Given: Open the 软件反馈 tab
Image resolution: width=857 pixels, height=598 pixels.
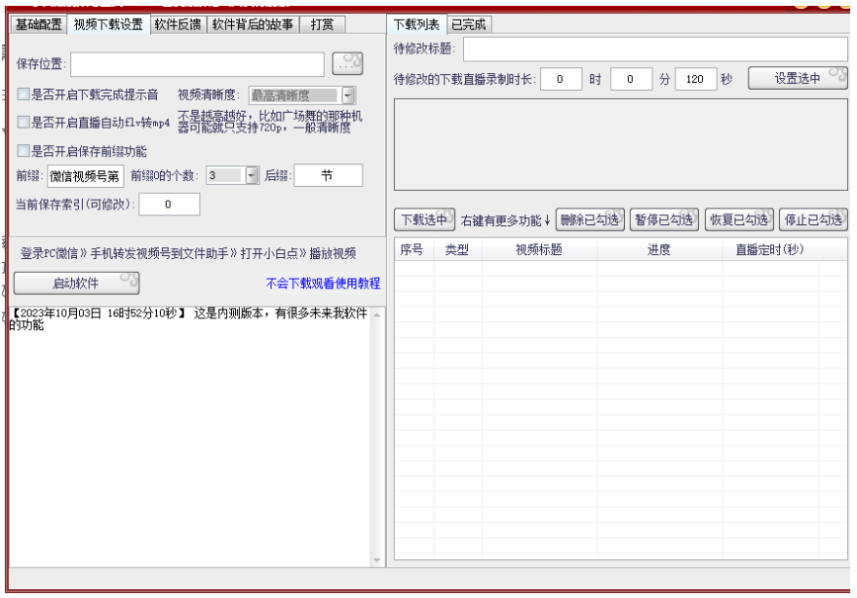Looking at the screenshot, I should (177, 24).
